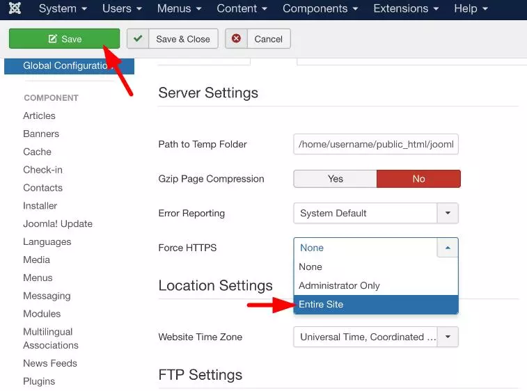Open Plugins in the component sidebar
Viewport: 527px width, 391px height.
[x=39, y=381]
